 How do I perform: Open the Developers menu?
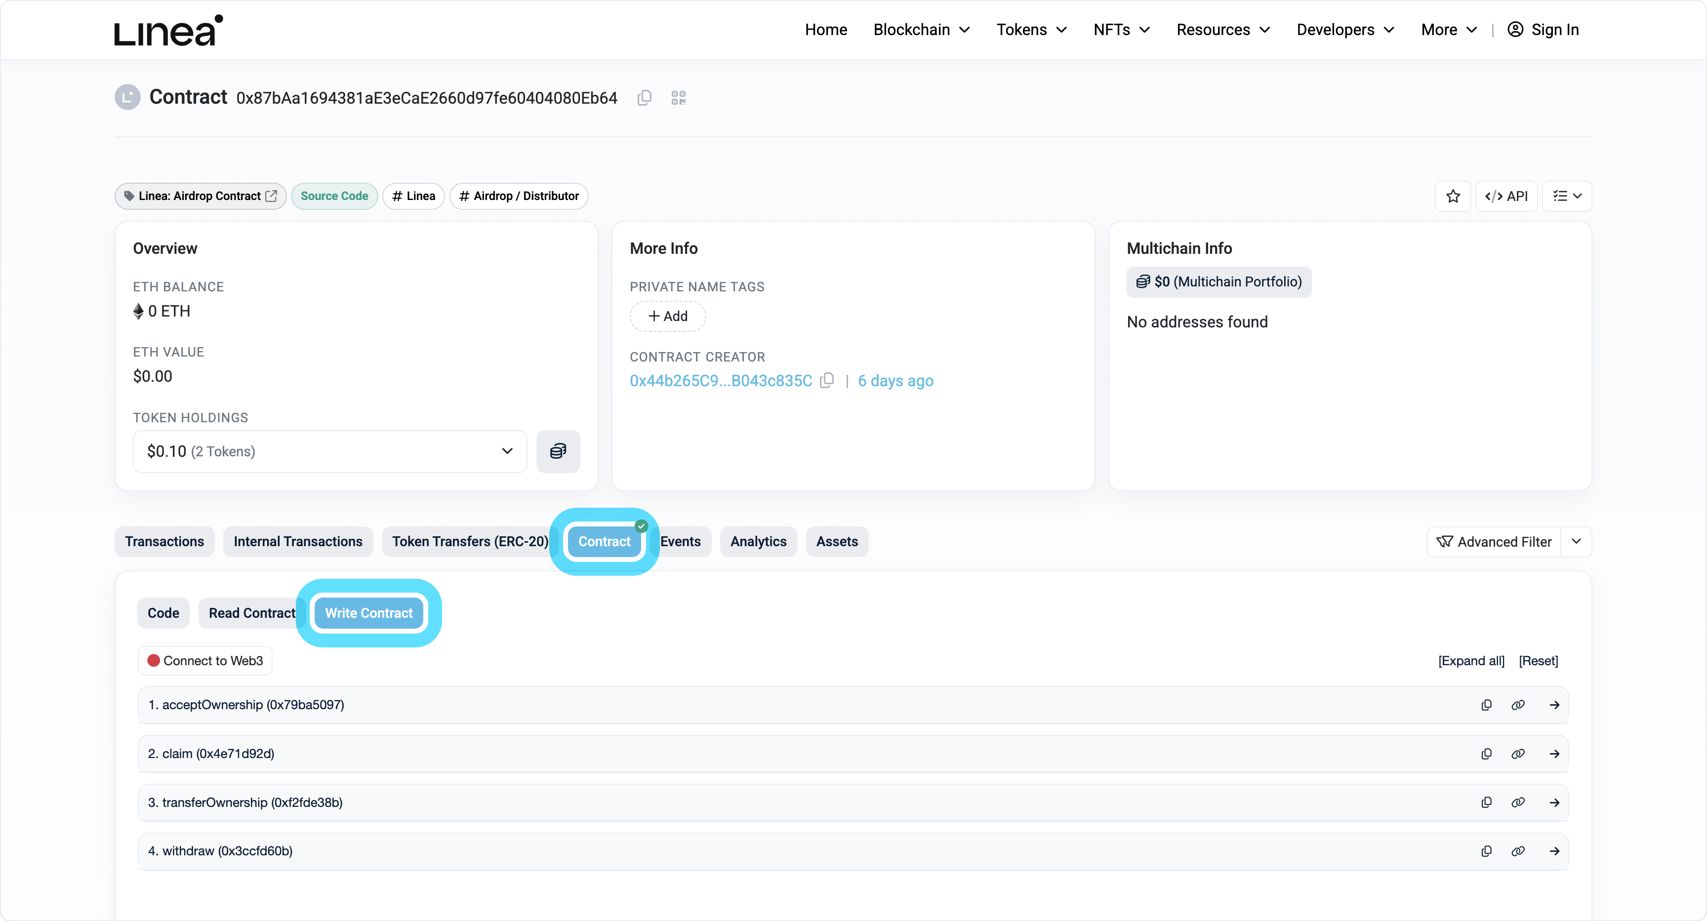pos(1345,30)
